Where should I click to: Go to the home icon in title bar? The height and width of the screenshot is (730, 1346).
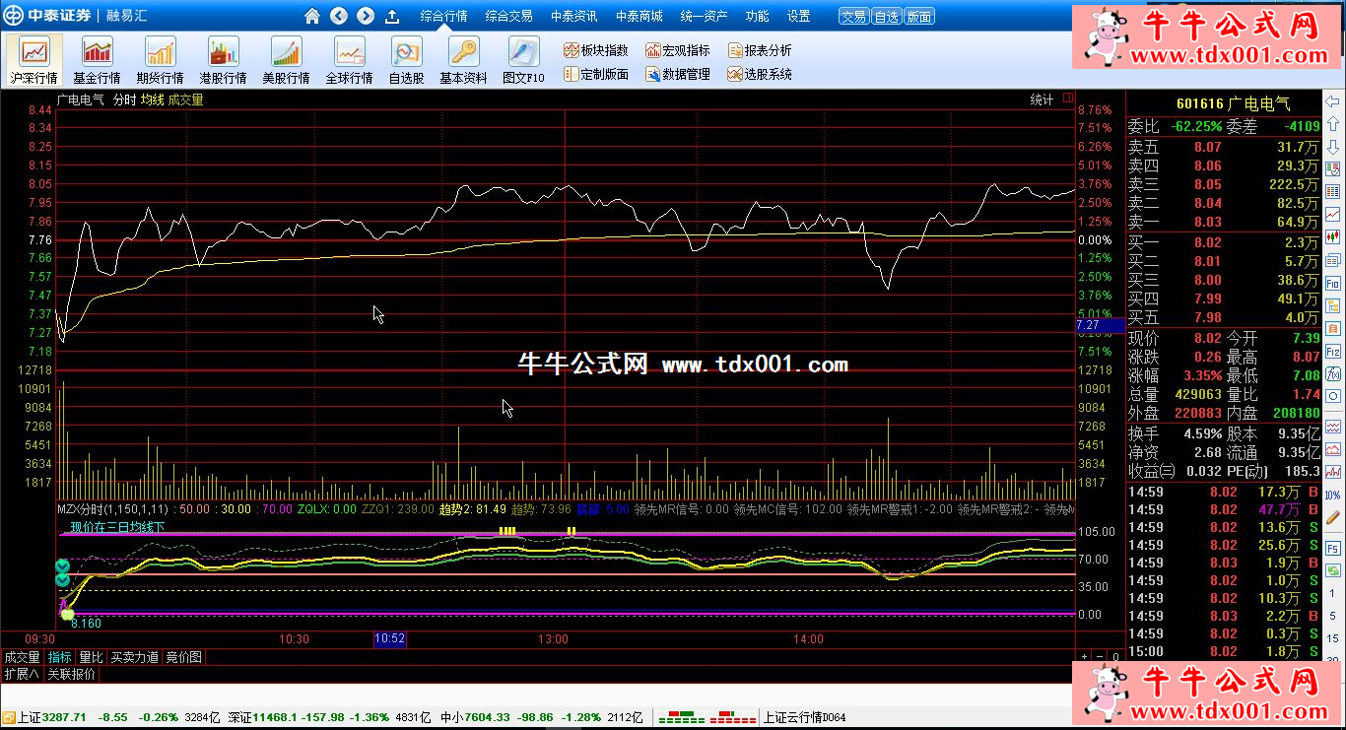(x=312, y=16)
